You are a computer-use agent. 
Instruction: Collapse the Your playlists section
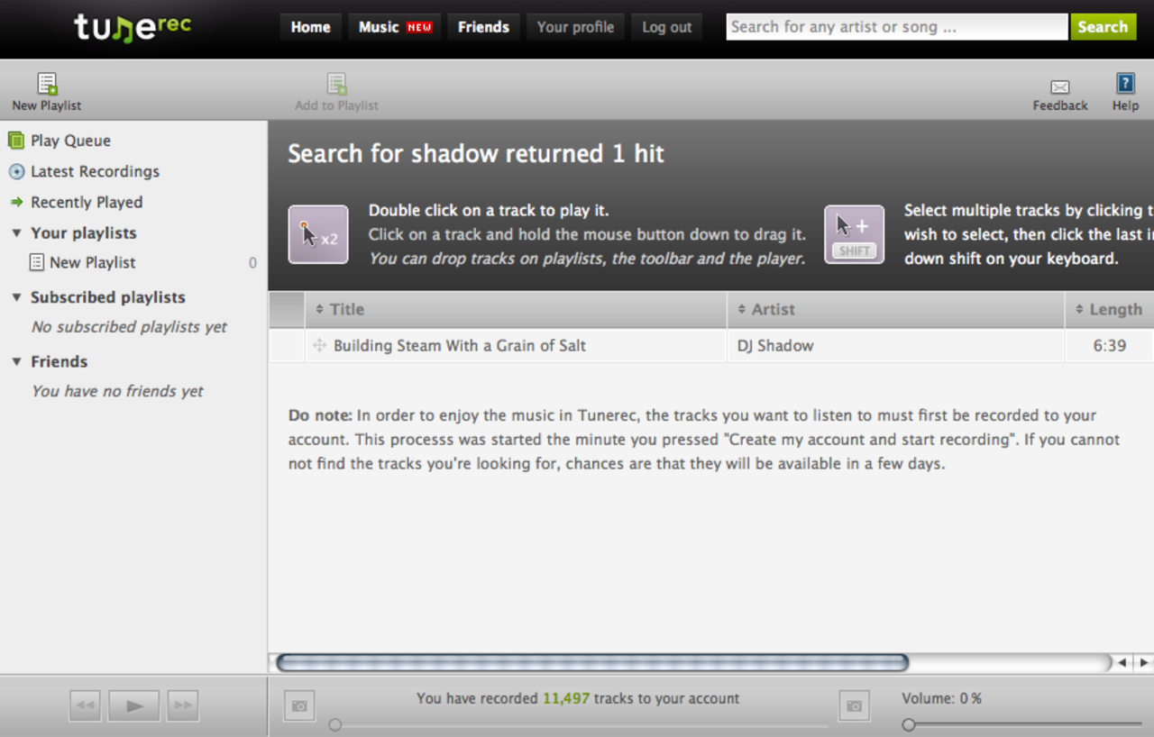[16, 233]
